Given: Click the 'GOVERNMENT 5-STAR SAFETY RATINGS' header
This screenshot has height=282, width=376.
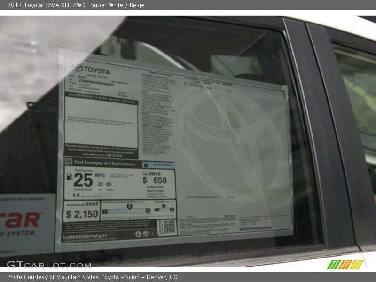Looking at the screenshot, I should coord(102,98).
